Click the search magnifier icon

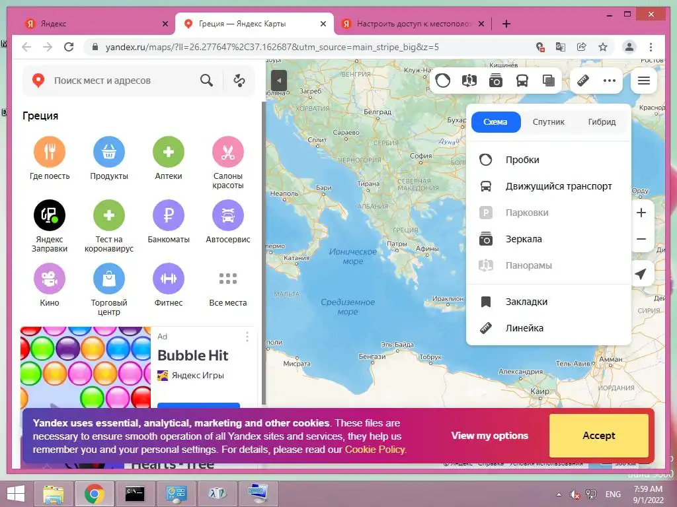point(206,80)
